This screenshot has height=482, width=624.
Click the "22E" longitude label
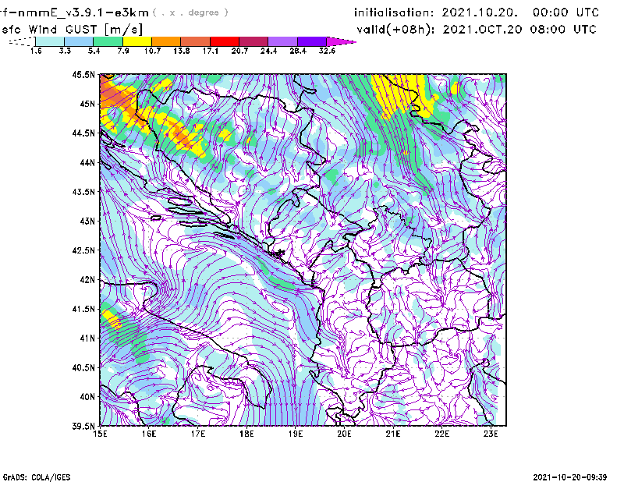tap(442, 434)
